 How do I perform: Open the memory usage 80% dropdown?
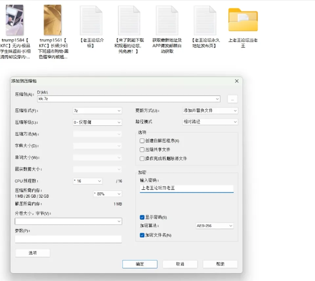coord(108,194)
